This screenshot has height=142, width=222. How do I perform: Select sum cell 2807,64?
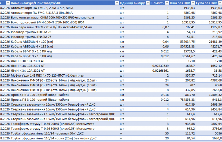click(x=209, y=124)
